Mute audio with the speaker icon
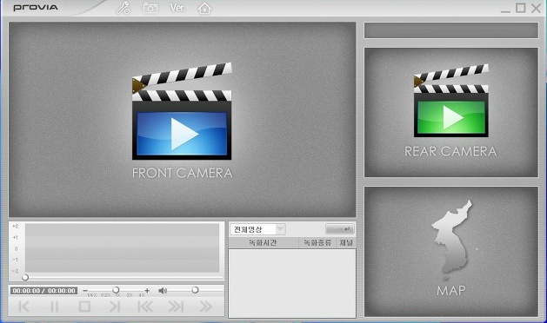Screen dimensions: 547x323 (x=163, y=290)
